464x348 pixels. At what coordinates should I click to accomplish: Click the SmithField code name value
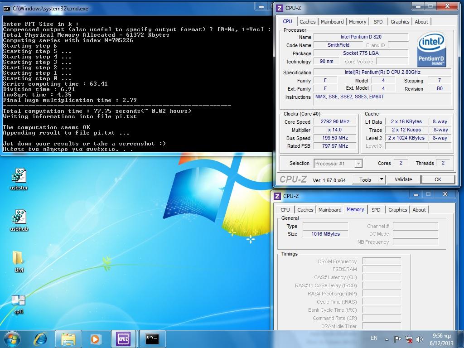pyautogui.click(x=338, y=45)
